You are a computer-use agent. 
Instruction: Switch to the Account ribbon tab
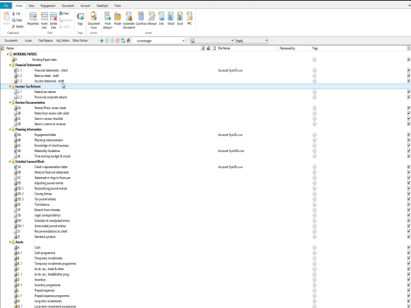pos(85,6)
